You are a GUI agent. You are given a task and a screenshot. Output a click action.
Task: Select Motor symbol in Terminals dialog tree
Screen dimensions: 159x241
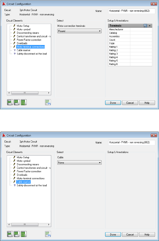pos(23,29)
